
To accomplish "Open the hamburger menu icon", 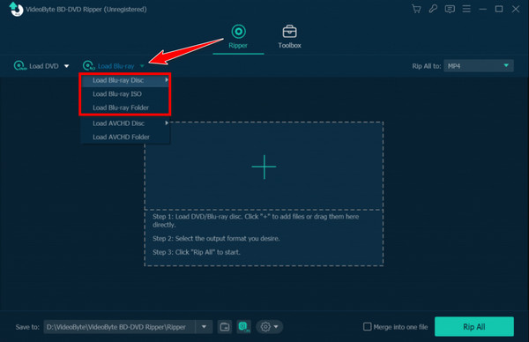I will 466,9.
